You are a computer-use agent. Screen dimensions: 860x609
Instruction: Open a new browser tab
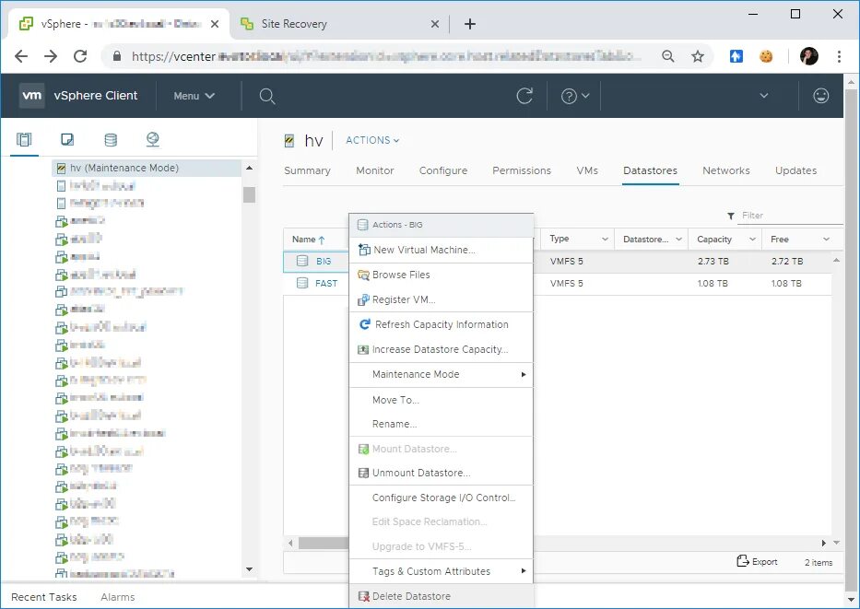pos(470,24)
